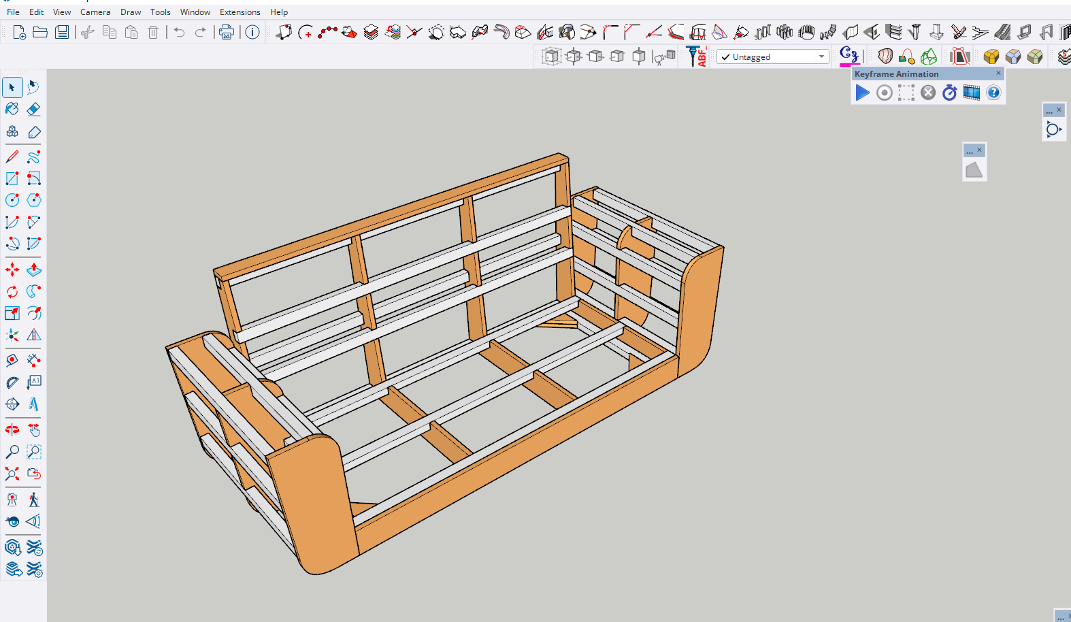Toggle the ABF CNC extension tool

pos(697,56)
